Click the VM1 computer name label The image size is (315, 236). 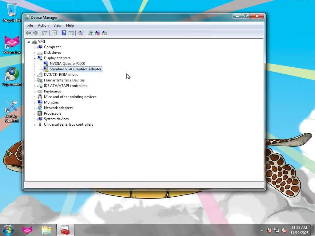coord(42,41)
